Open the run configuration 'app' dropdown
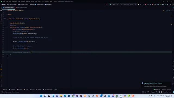174x98 pixels. tap(114, 4)
